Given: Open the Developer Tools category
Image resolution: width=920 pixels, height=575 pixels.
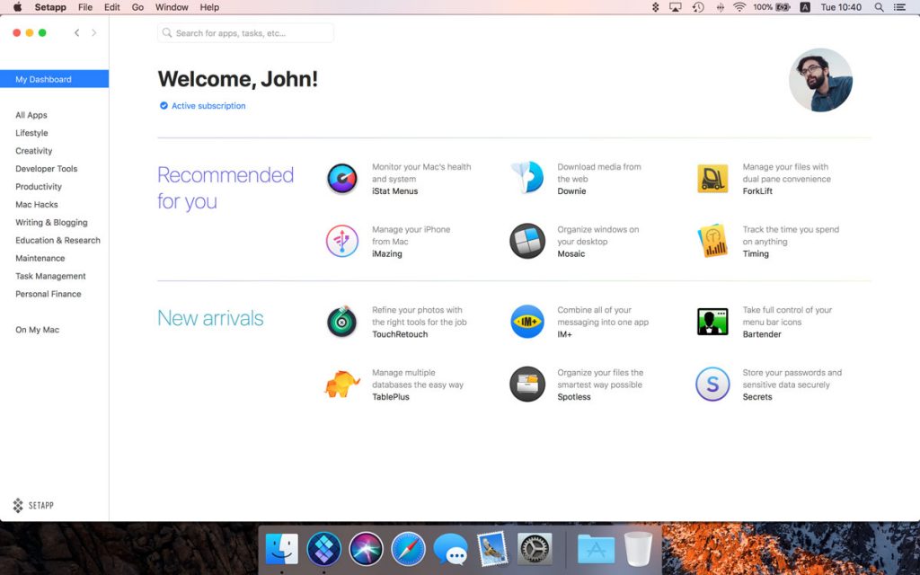Looking at the screenshot, I should coord(47,169).
